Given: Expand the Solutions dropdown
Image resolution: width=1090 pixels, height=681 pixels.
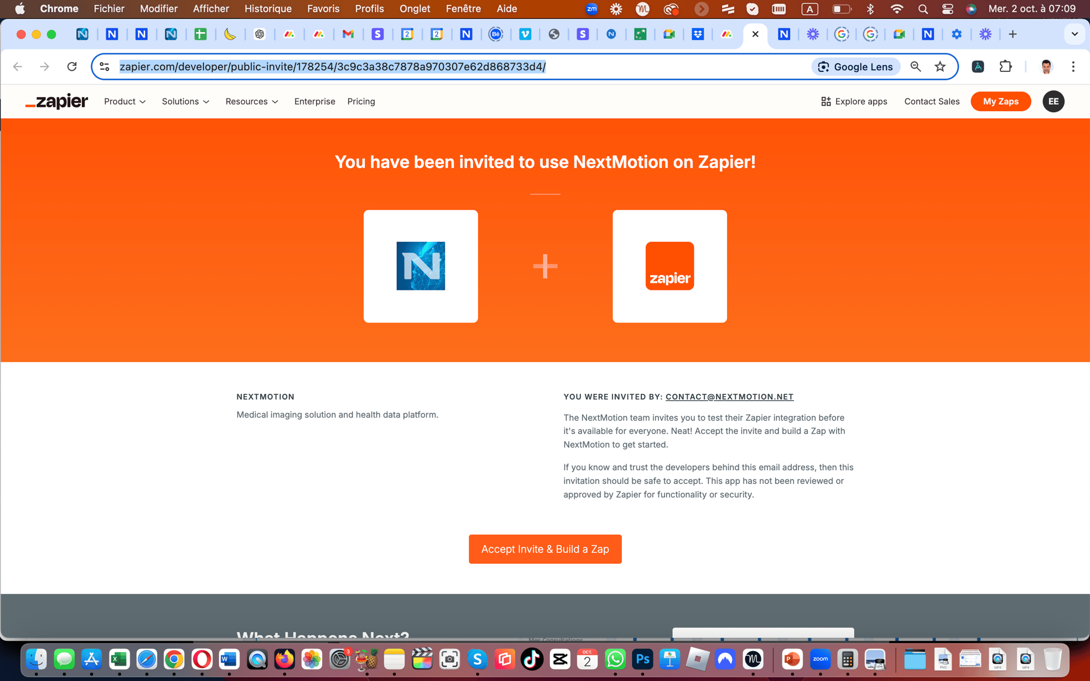Looking at the screenshot, I should tap(185, 101).
